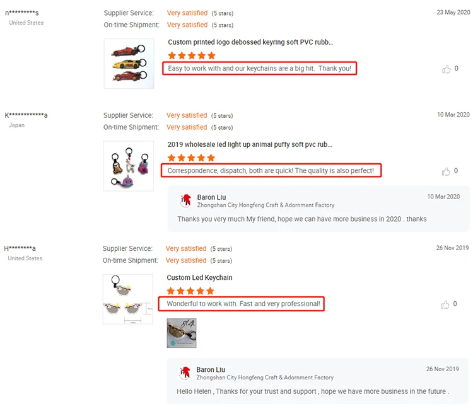Open '2019 wholesale led light up animal' product link

click(x=250, y=144)
